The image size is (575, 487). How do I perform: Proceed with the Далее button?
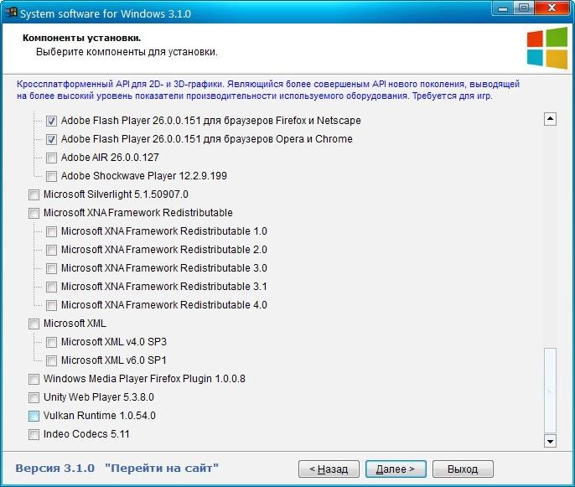coord(396,469)
